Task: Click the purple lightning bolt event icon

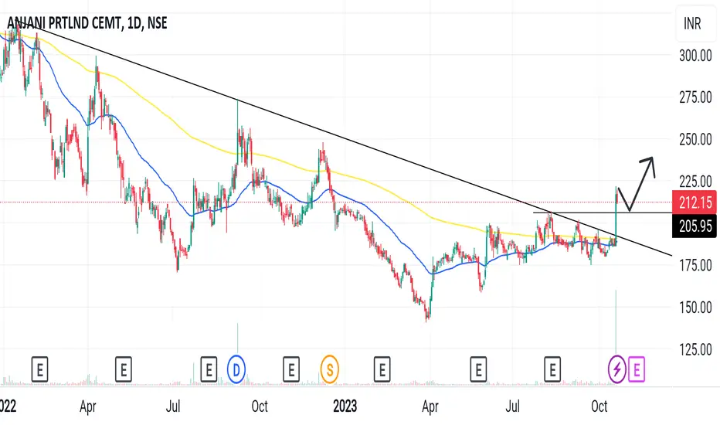Action: point(616,369)
